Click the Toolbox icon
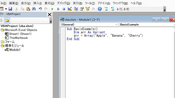 tap(93, 9)
